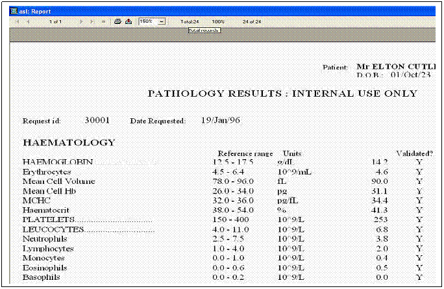The height and width of the screenshot is (289, 444).
Task: Click the Request id value 30001
Action: [97, 121]
